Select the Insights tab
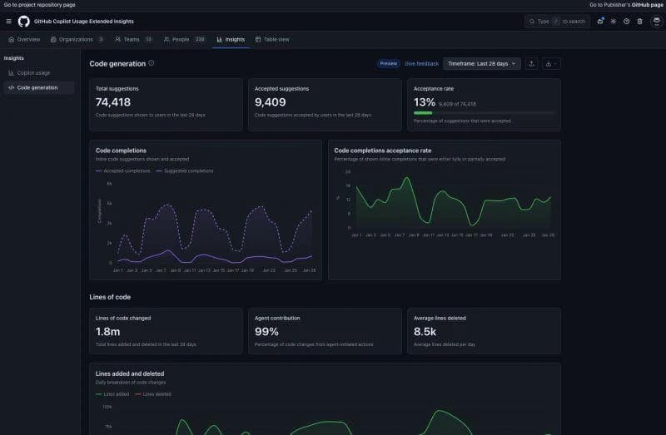This screenshot has height=435, width=666. (231, 39)
